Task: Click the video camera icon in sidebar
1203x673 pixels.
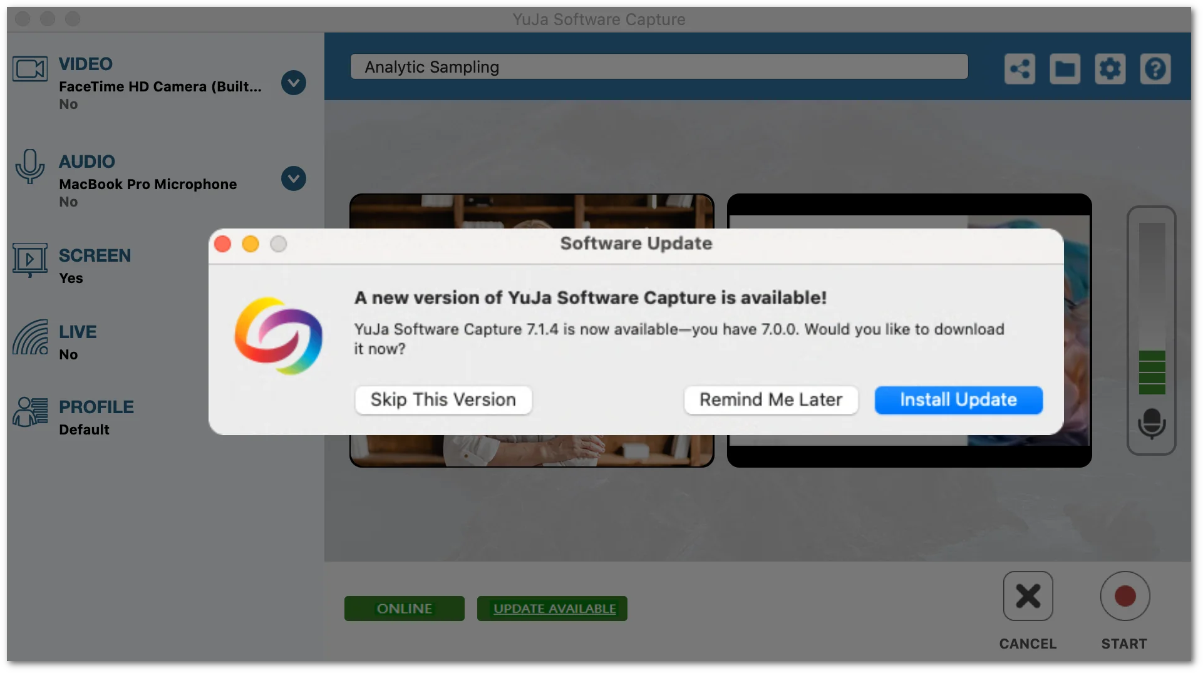Action: pos(29,69)
